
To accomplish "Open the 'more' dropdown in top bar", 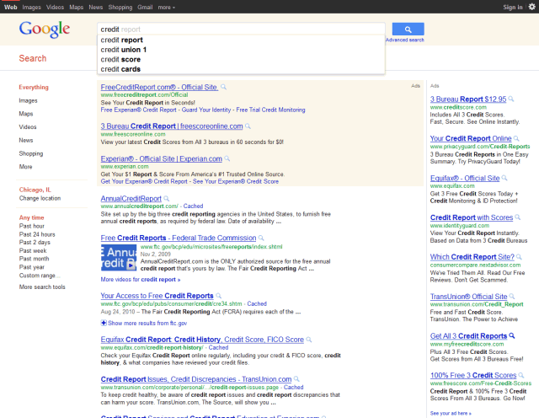I will click(x=166, y=7).
